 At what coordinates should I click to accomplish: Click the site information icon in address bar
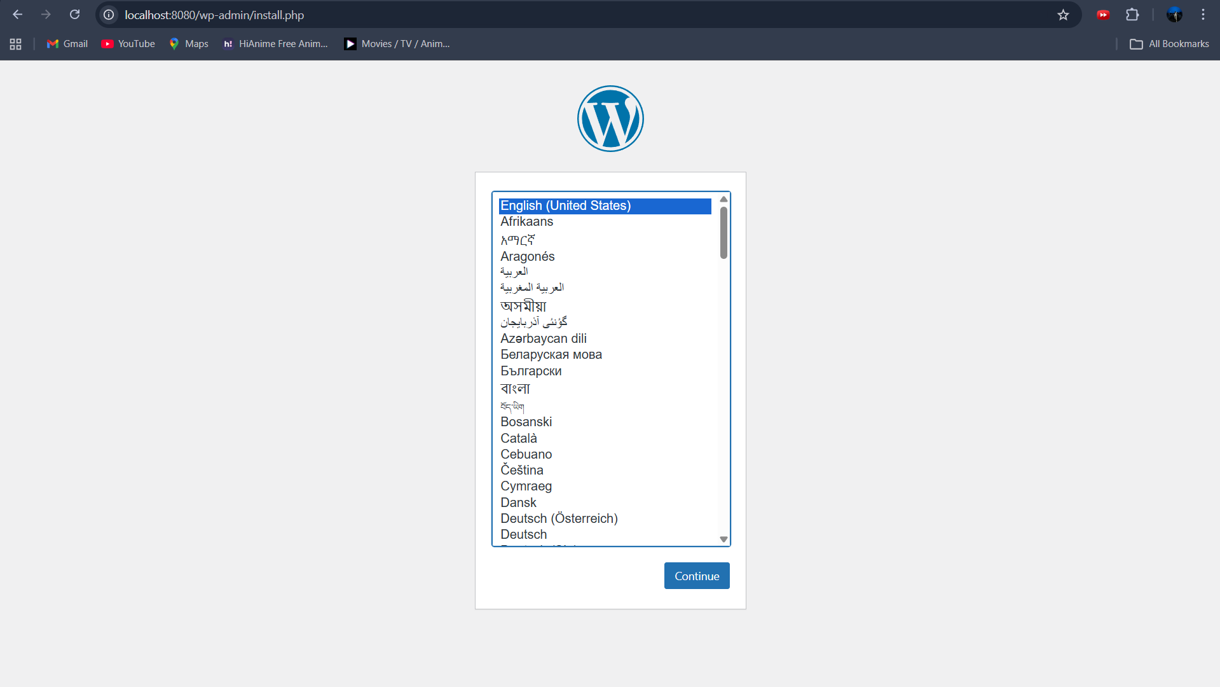[x=109, y=15]
